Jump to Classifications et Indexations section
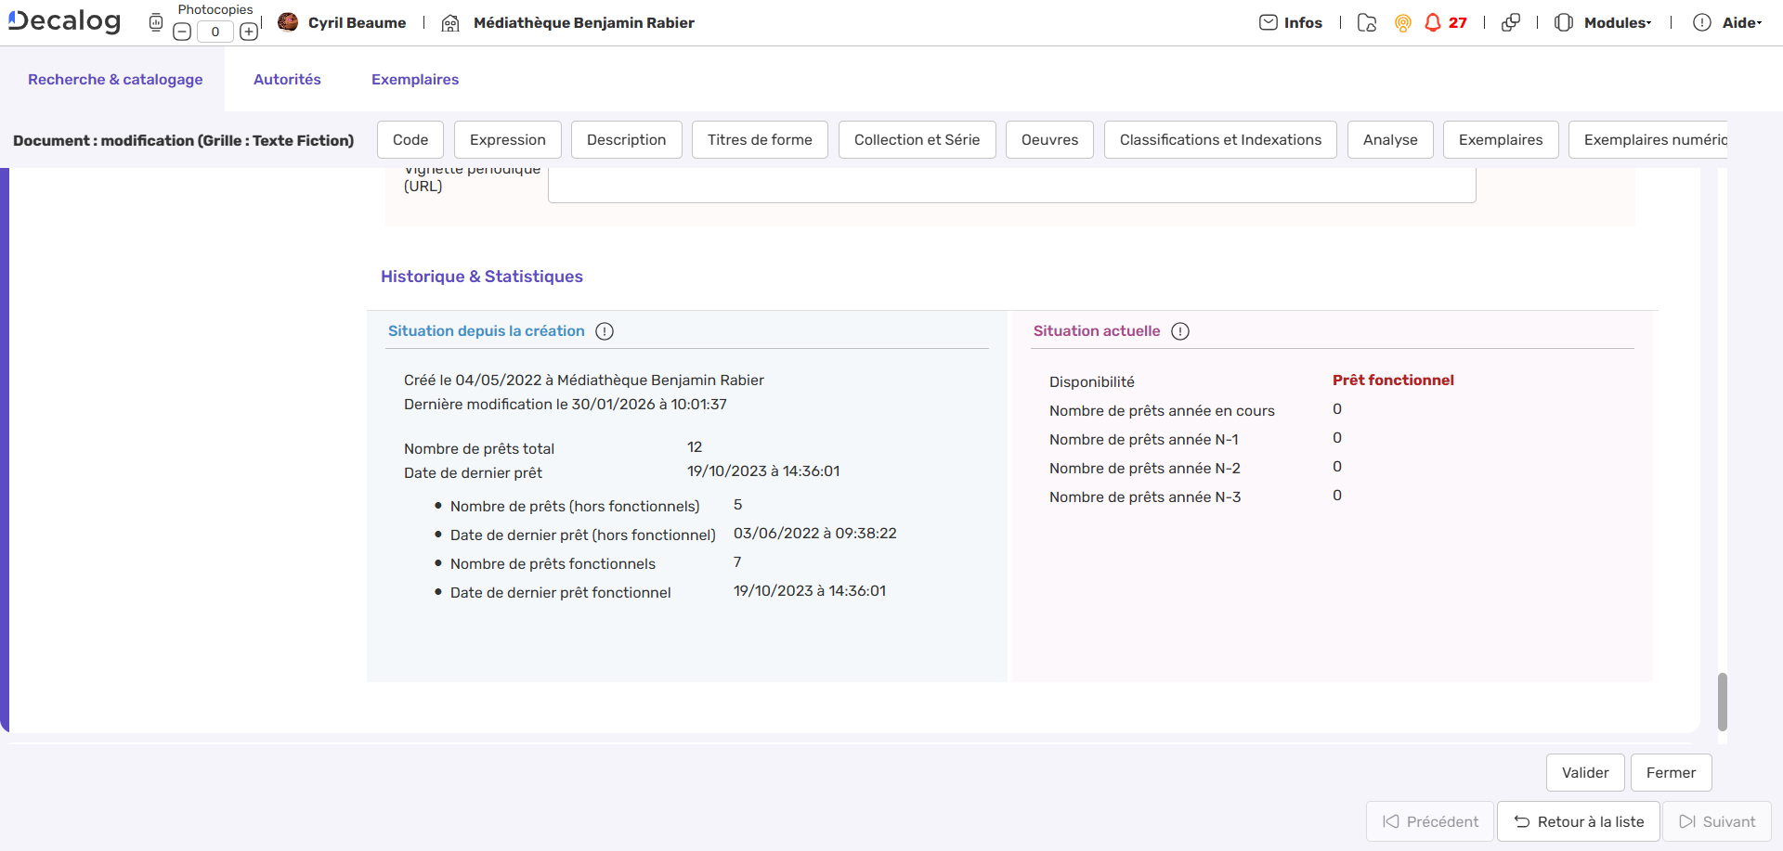The width and height of the screenshot is (1783, 851). point(1220,140)
